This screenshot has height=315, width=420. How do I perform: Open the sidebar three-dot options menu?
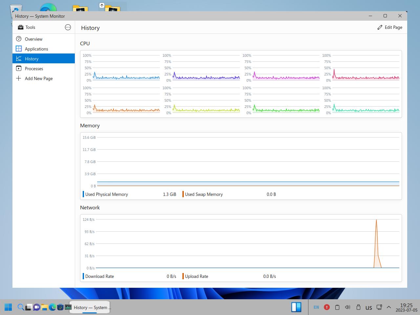point(68,27)
